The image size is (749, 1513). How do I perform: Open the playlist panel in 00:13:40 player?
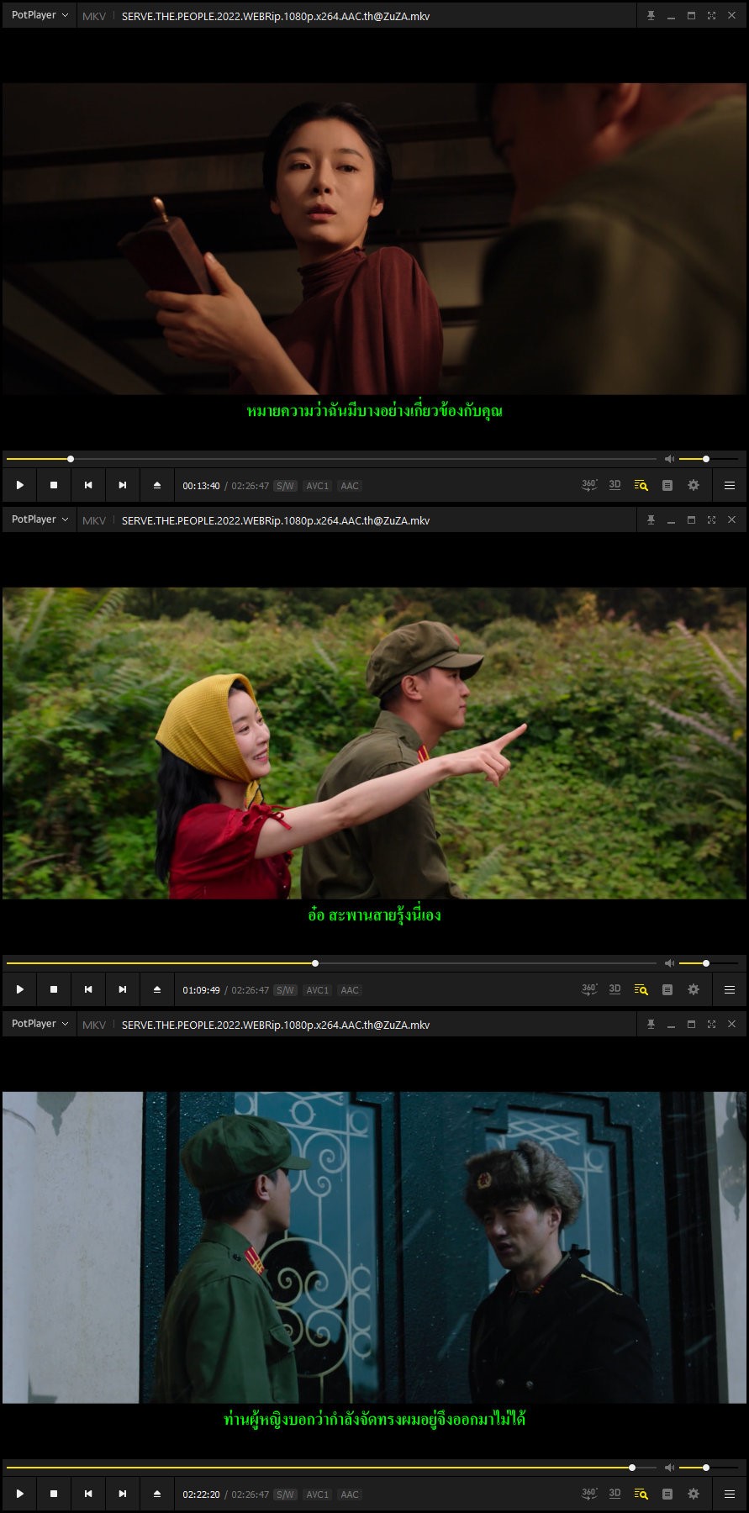point(641,485)
